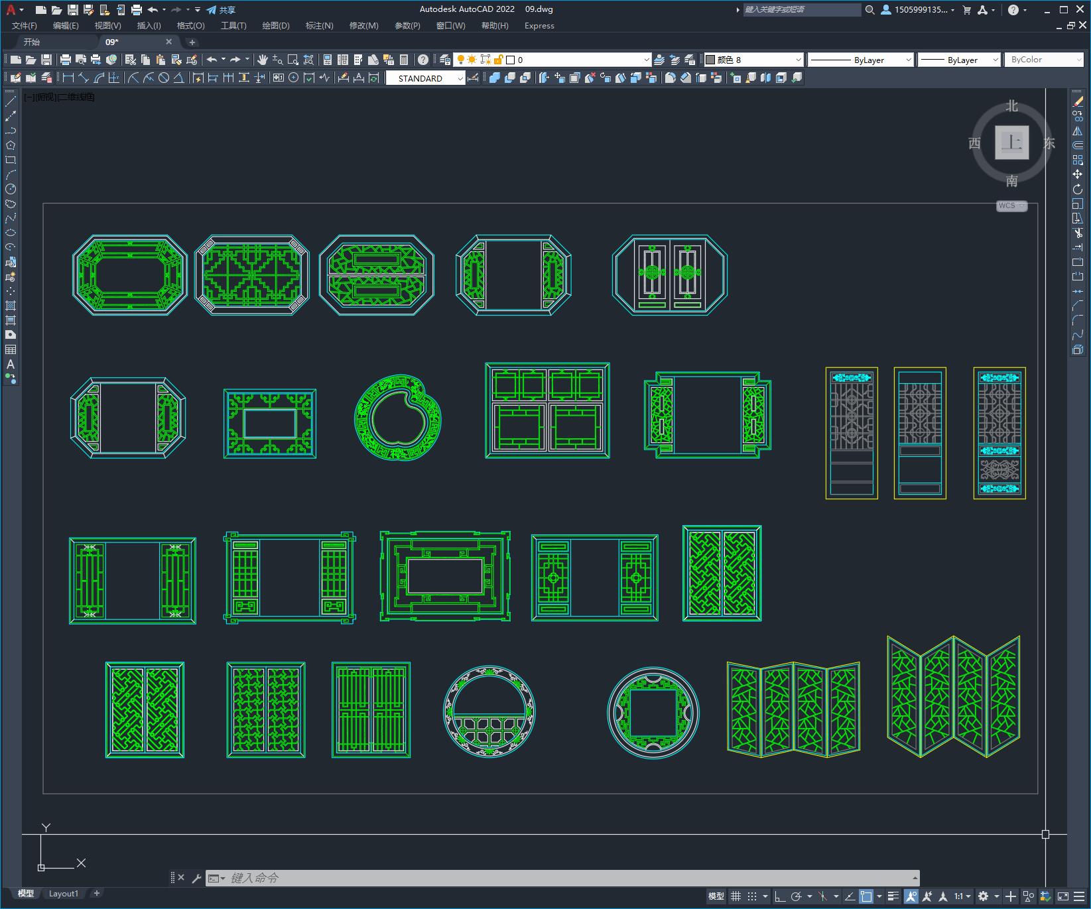1091x909 pixels.
Task: Select the Circle draw tool
Action: (x=11, y=189)
